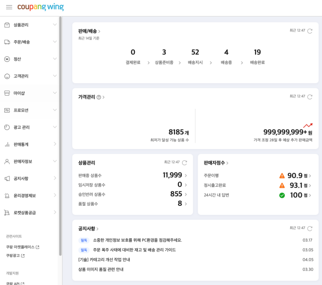Open the 쿠팡 마켓플레이스 related site link

coord(23,247)
